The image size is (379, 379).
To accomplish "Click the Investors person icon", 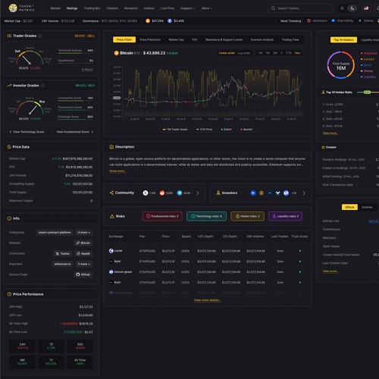I will click(x=218, y=193).
